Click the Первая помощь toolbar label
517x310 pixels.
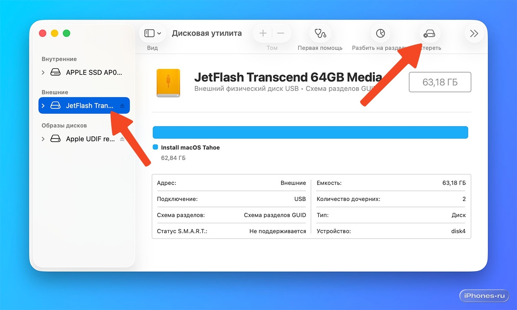click(x=320, y=48)
